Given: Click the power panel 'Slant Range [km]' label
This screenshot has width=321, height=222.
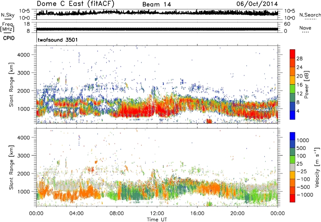Looking at the screenshot, I should pyautogui.click(x=11, y=85).
